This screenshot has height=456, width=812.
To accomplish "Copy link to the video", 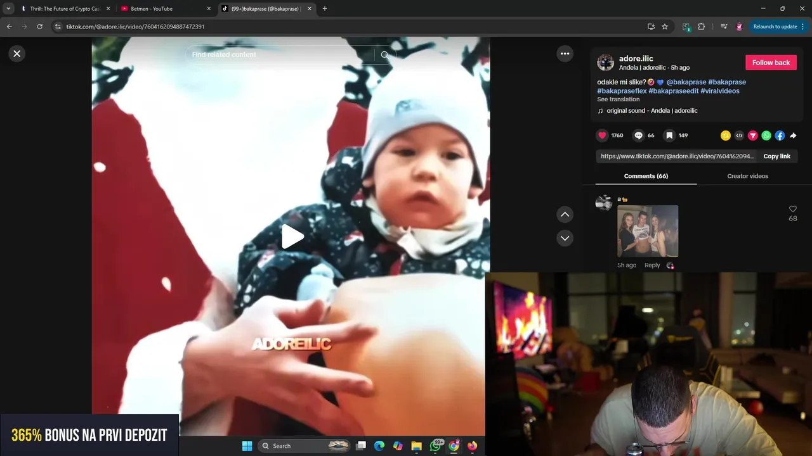I will (776, 156).
